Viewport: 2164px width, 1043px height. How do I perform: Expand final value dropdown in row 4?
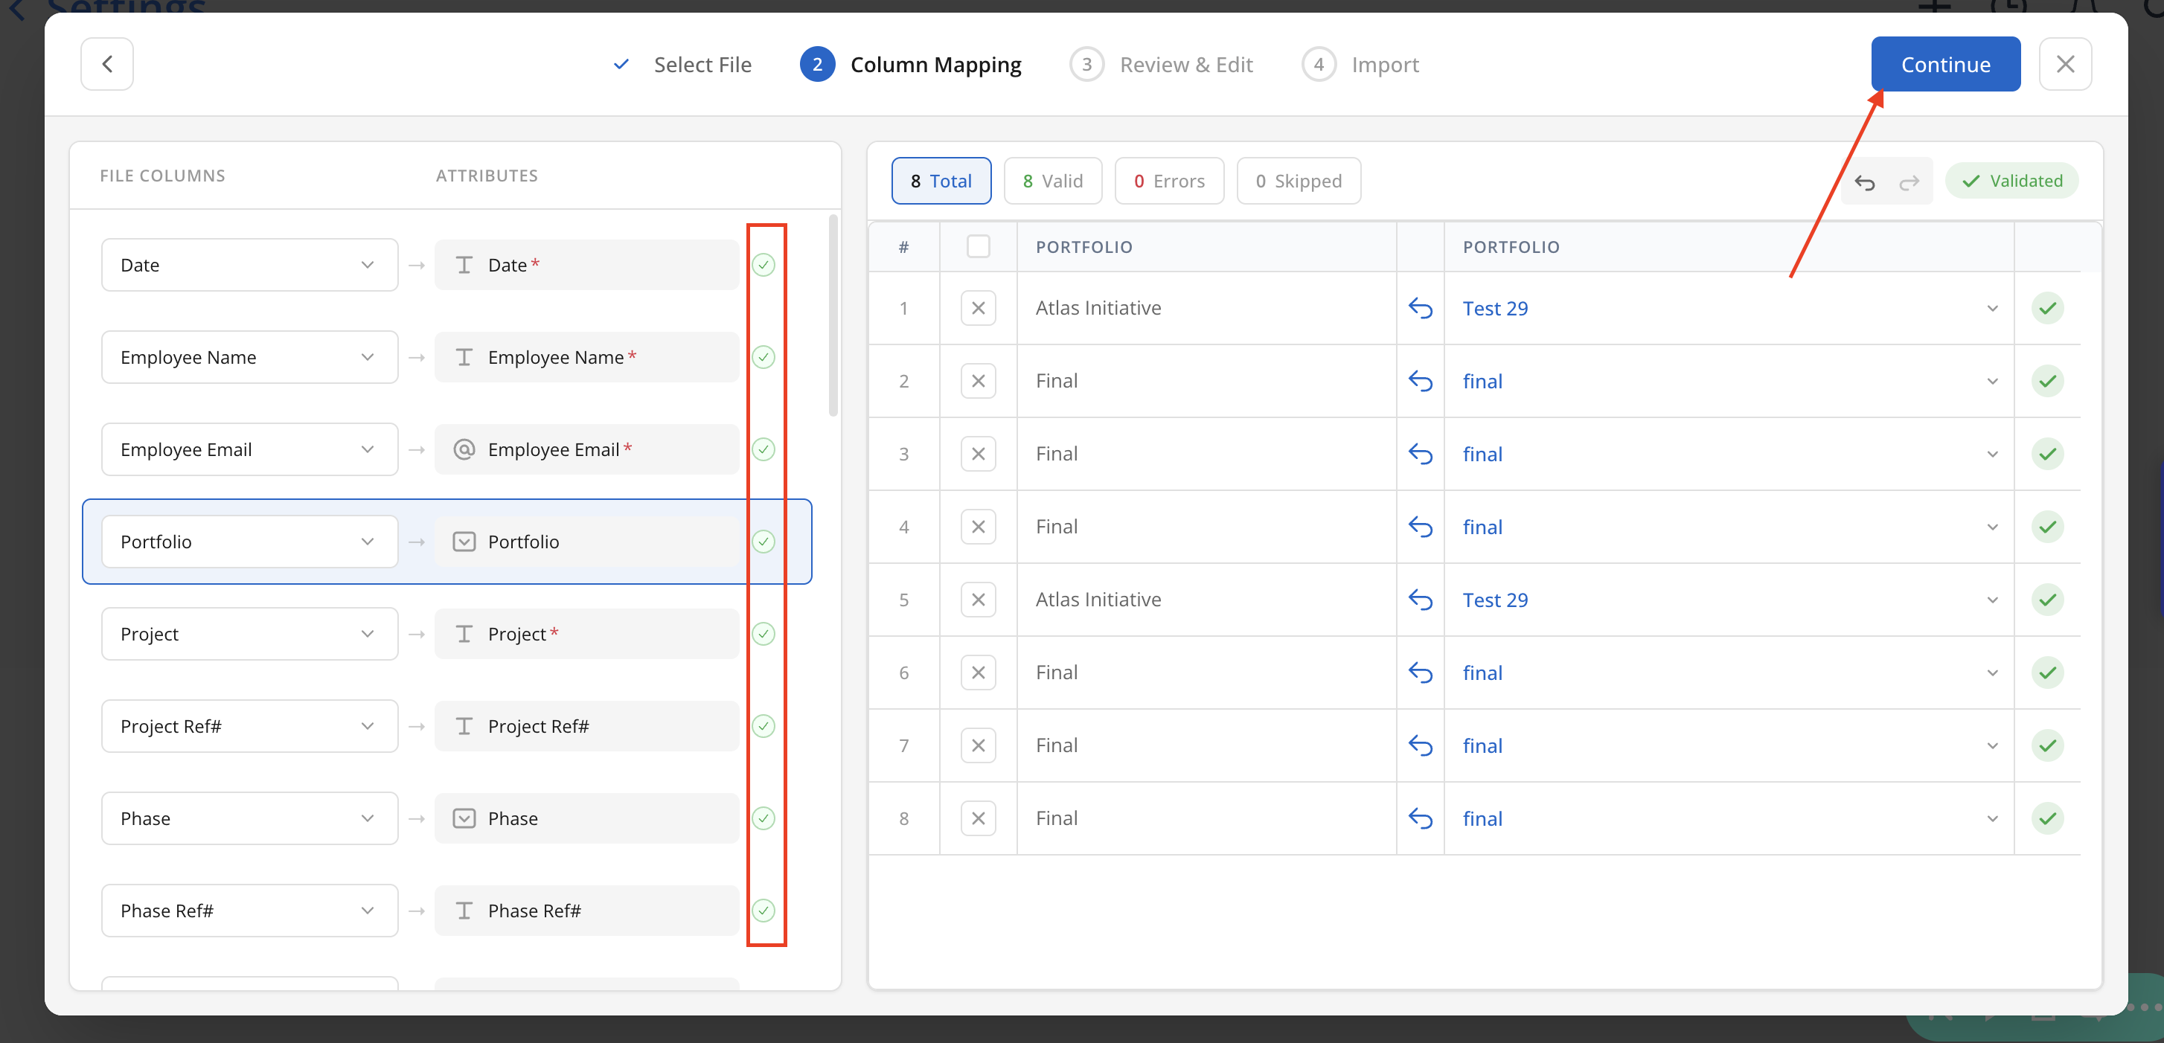[x=1992, y=527]
